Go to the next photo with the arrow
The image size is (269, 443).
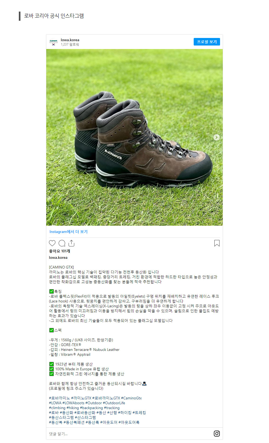(x=217, y=137)
